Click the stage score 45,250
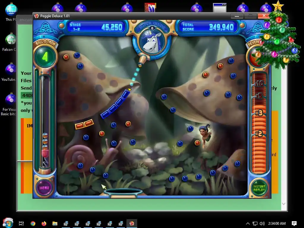This screenshot has height=228, width=304. tap(112, 27)
